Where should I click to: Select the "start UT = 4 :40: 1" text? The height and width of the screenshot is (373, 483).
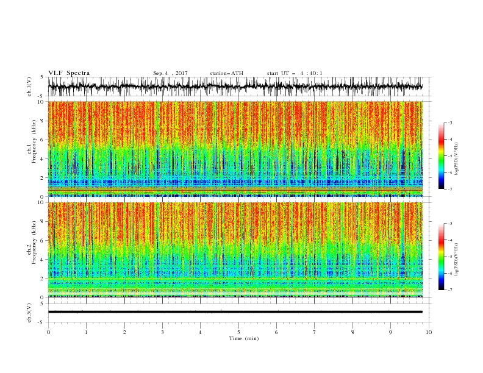(295, 73)
